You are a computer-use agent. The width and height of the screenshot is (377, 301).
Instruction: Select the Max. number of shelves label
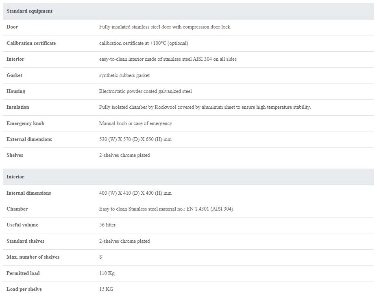[33, 257]
